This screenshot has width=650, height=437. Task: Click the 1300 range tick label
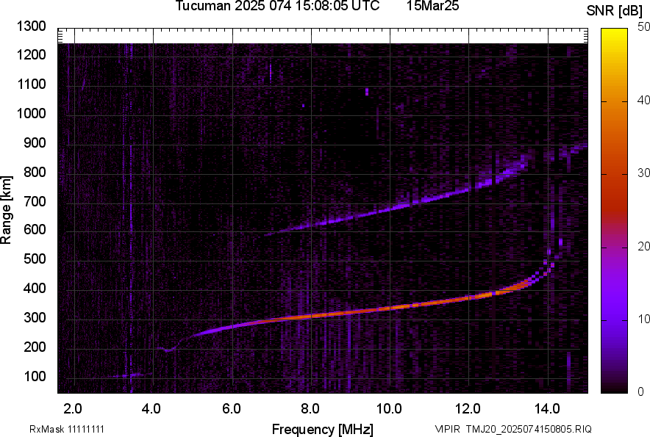[x=31, y=26]
